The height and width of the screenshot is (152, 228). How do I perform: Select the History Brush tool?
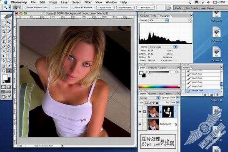coord(9,42)
